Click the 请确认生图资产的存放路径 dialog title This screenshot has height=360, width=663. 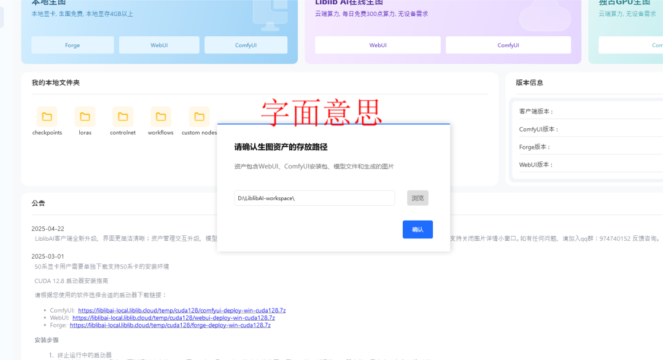tap(281, 147)
